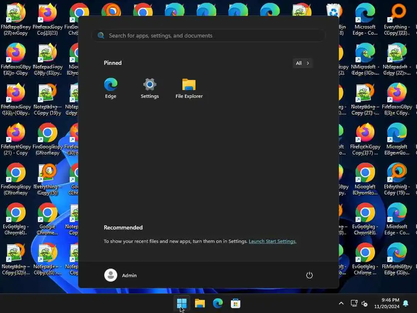Open the Admin user account menu
Viewport: 417px width, 313px height.
click(x=121, y=275)
